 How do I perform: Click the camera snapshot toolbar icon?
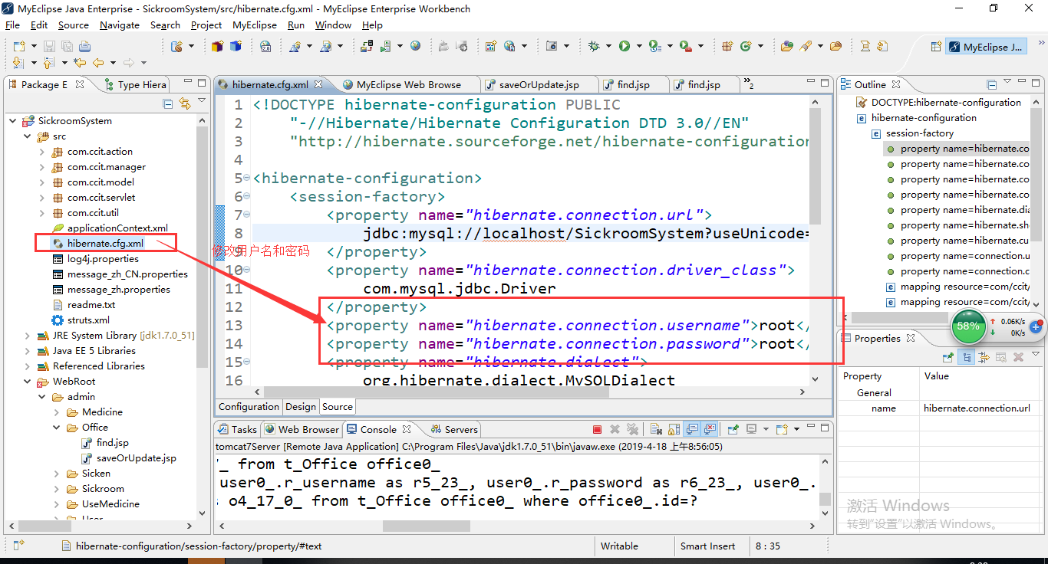(x=551, y=47)
